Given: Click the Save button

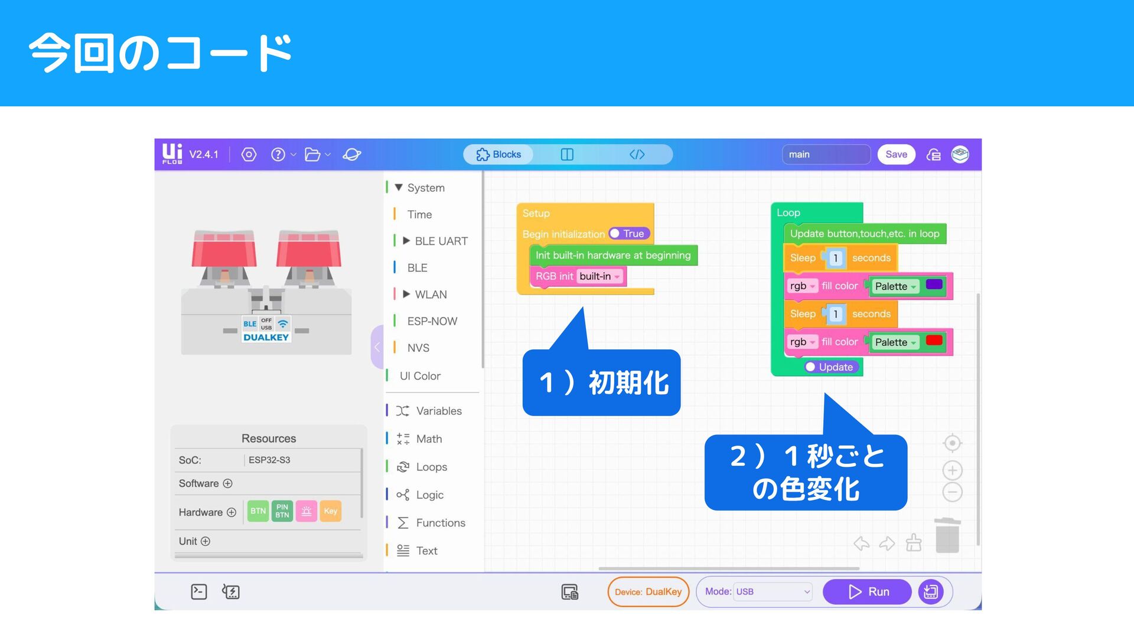Looking at the screenshot, I should pyautogui.click(x=896, y=155).
